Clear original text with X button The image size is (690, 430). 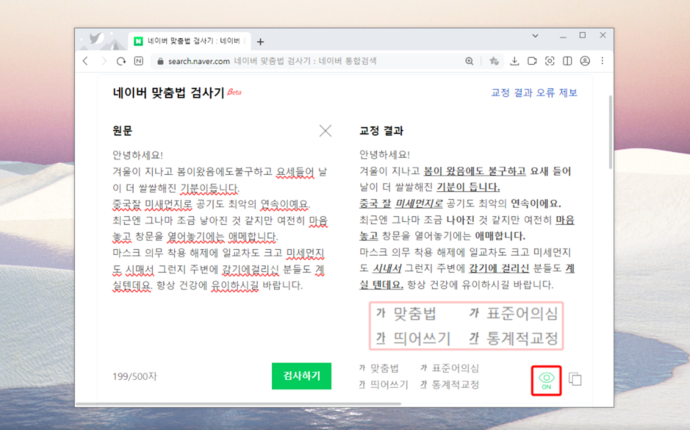point(325,131)
